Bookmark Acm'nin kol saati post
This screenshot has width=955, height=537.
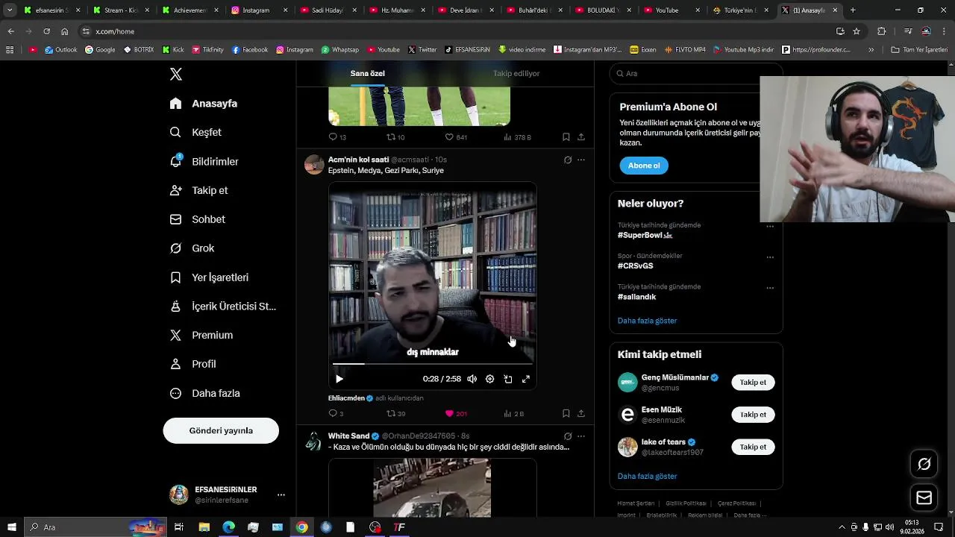tap(566, 414)
